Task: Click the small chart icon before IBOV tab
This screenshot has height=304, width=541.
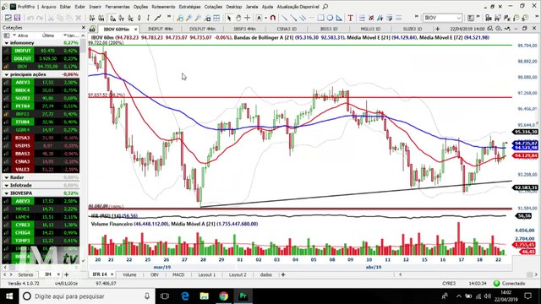Action: tap(92, 29)
